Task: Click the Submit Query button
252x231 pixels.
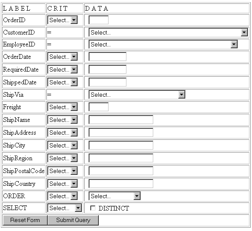Action: [73, 220]
